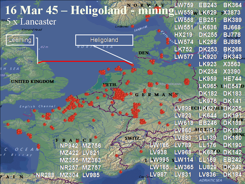This screenshot has width=245, height=184.
Task: Click aircraft serial LW618
Action: click(184, 123)
